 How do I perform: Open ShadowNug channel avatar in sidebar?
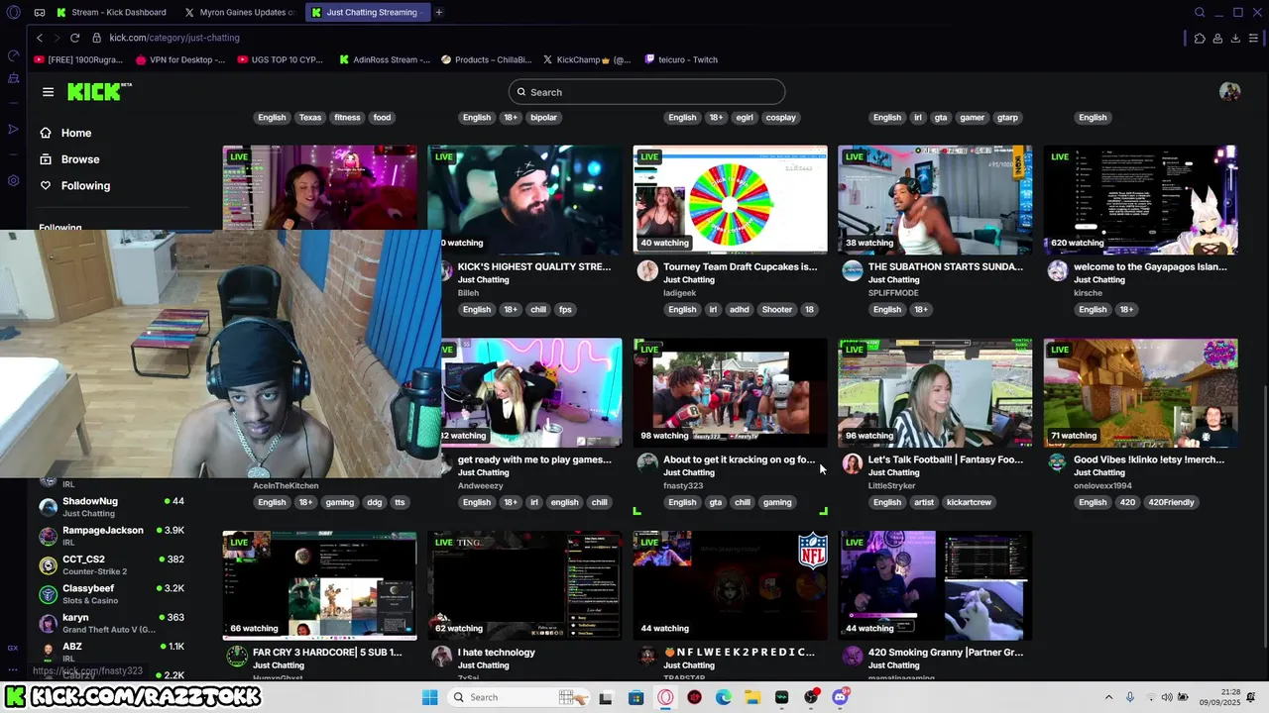[x=48, y=507]
